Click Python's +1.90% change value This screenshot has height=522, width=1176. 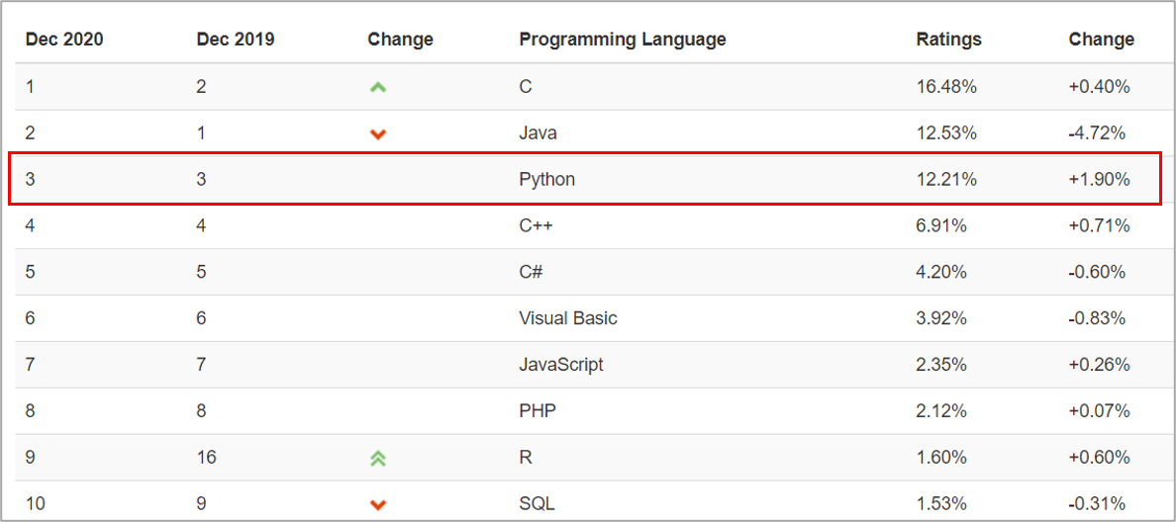(1099, 179)
